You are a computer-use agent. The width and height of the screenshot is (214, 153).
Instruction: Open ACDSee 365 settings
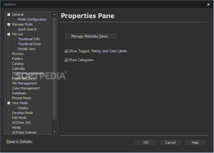(21, 123)
